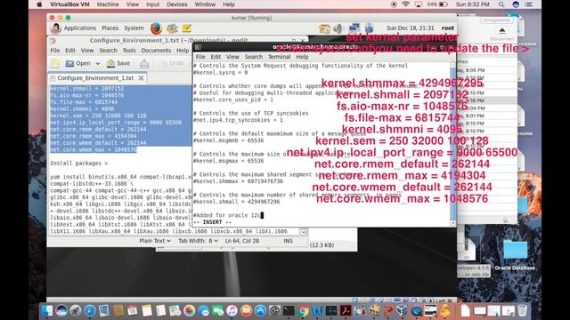The width and height of the screenshot is (570, 320).
Task: Click the Open button in gedit toolbar
Action: (78, 63)
